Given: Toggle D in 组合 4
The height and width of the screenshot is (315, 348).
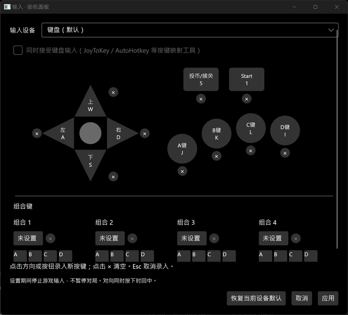Looking at the screenshot, I should (x=311, y=256).
